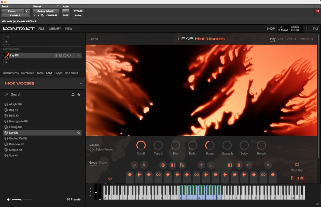Open the LIBRARY menu
321x207 pixels.
[55, 28]
